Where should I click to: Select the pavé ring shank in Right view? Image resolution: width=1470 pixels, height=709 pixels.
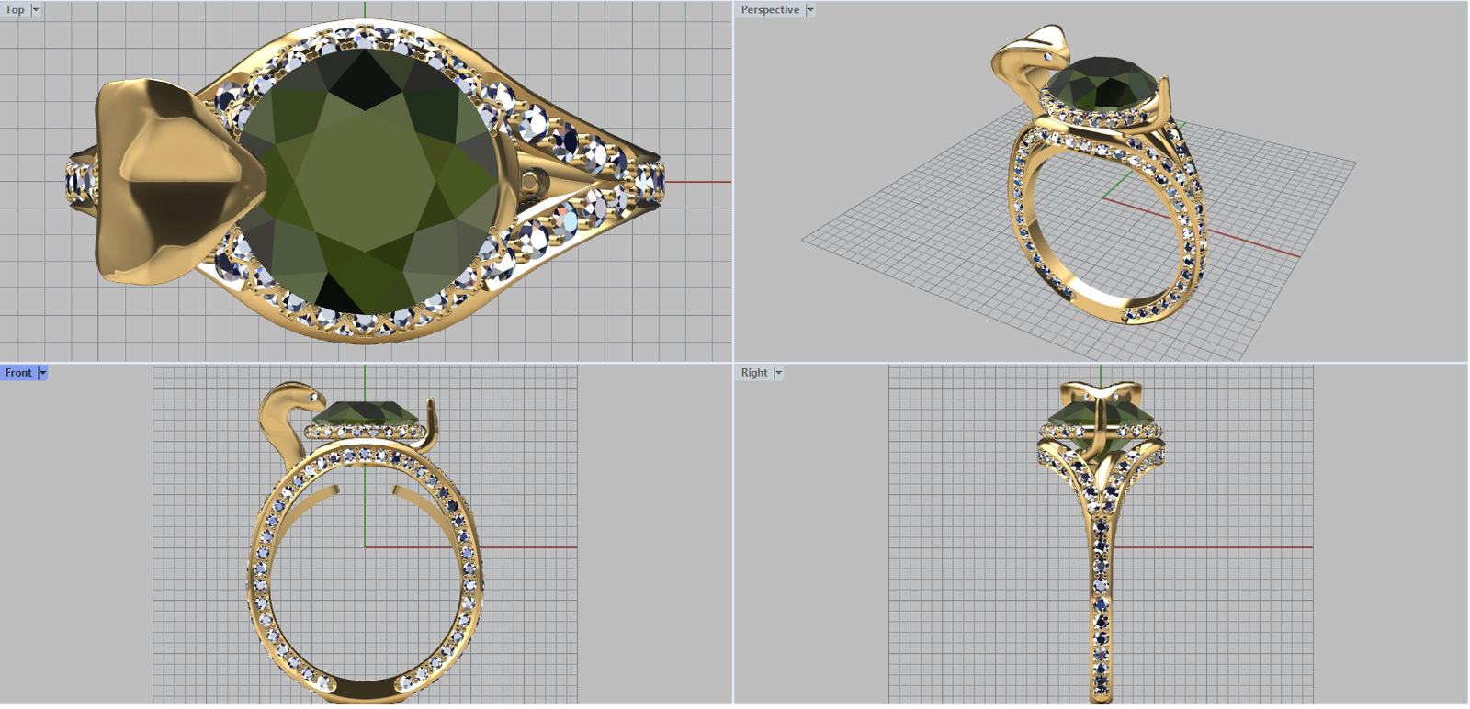click(1101, 597)
